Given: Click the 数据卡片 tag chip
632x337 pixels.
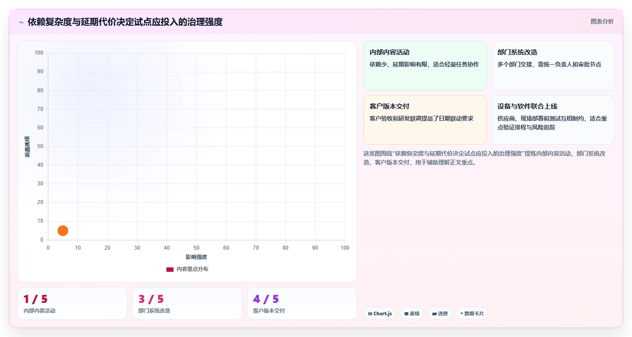Looking at the screenshot, I should point(472,313).
